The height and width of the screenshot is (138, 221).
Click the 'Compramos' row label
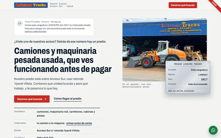(x=20, y=123)
